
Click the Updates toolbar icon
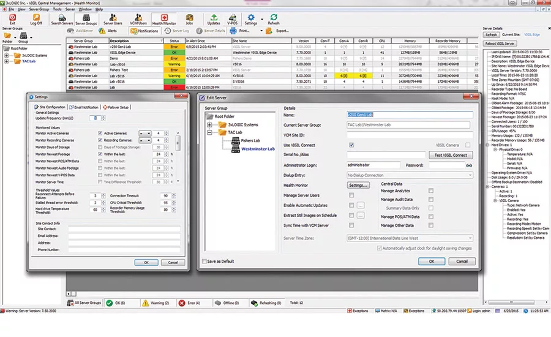pyautogui.click(x=214, y=17)
